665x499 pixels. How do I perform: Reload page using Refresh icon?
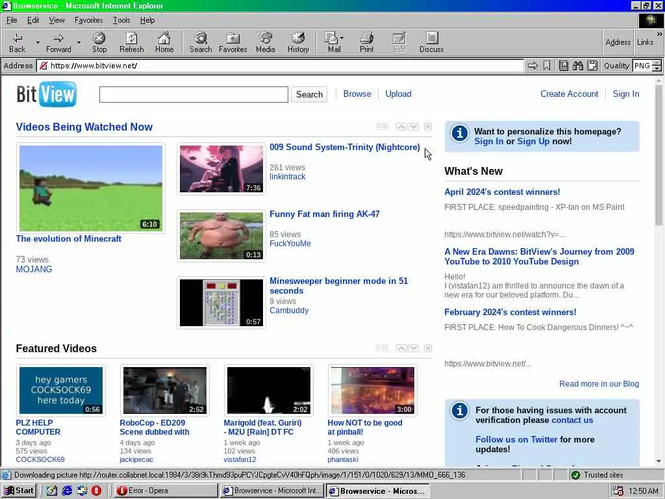131,42
